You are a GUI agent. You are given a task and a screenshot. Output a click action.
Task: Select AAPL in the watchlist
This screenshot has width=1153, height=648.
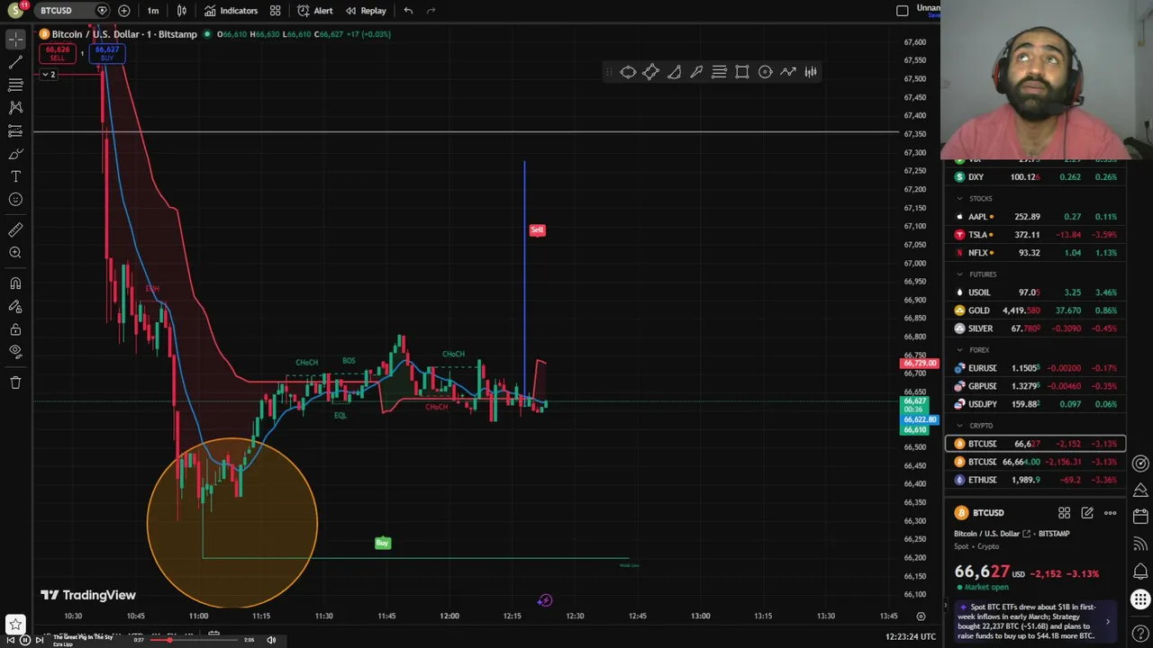point(1035,217)
